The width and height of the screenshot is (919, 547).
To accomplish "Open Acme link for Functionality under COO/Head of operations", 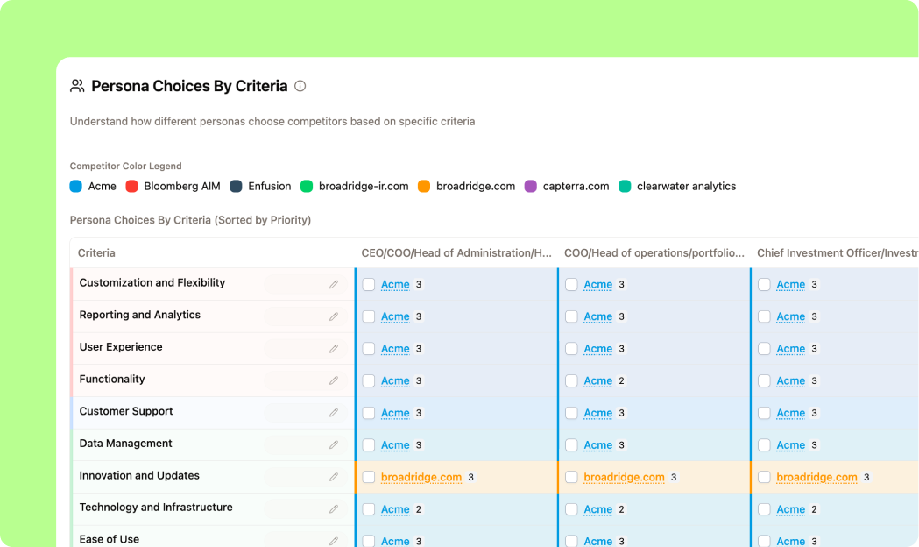I will (x=597, y=381).
